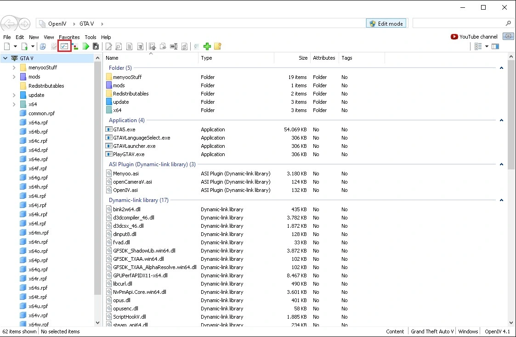Click the green plus add icon
Image resolution: width=516 pixels, height=337 pixels.
(x=207, y=46)
